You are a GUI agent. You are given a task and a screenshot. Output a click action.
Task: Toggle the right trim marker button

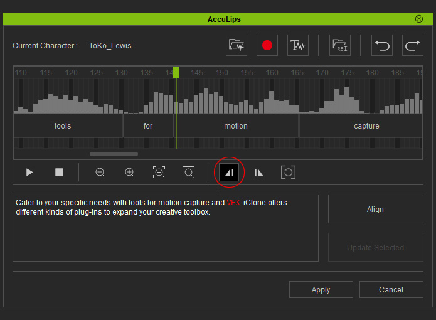tap(258, 172)
